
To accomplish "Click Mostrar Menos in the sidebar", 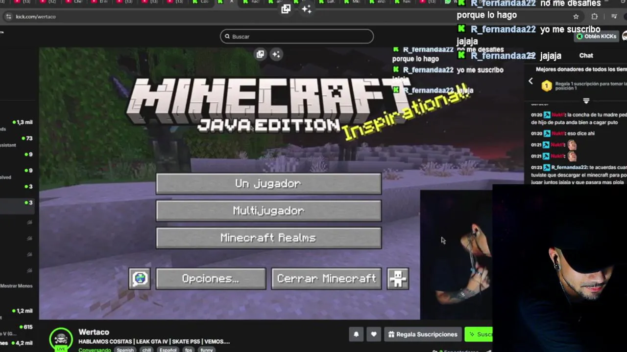I will tap(16, 286).
